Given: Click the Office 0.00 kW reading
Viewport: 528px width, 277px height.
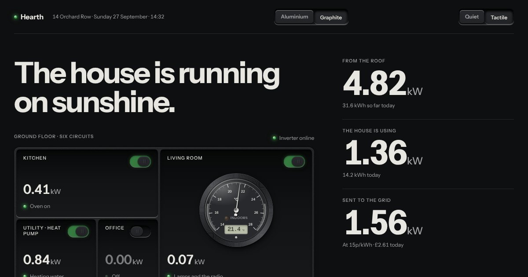Looking at the screenshot, I should coord(124,260).
